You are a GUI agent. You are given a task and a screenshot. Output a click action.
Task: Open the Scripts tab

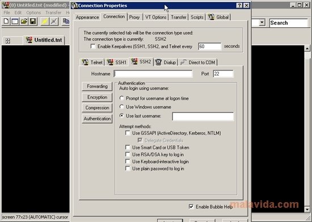click(197, 18)
